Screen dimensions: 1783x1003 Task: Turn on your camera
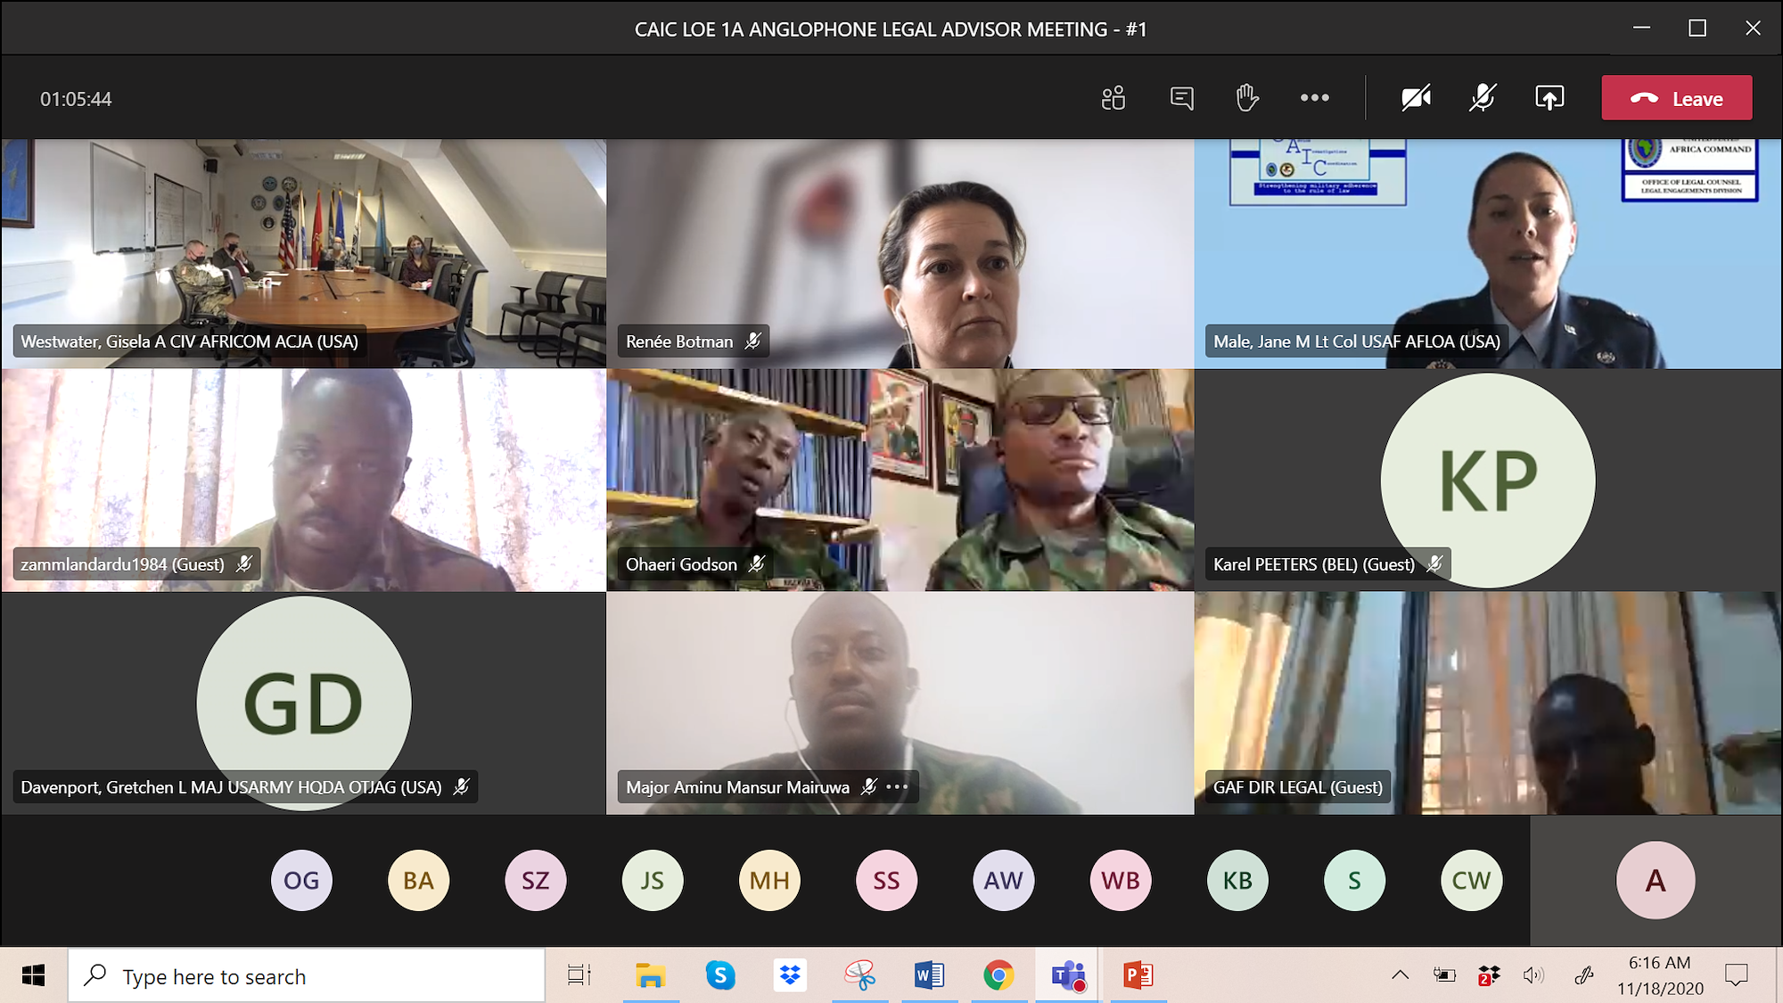[1416, 97]
